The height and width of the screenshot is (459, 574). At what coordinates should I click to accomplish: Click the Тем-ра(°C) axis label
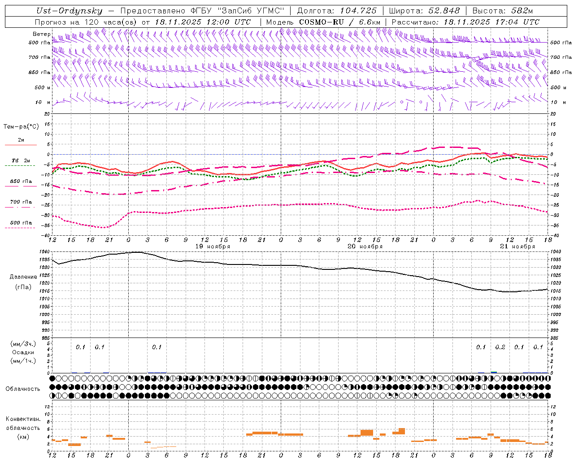coord(21,127)
